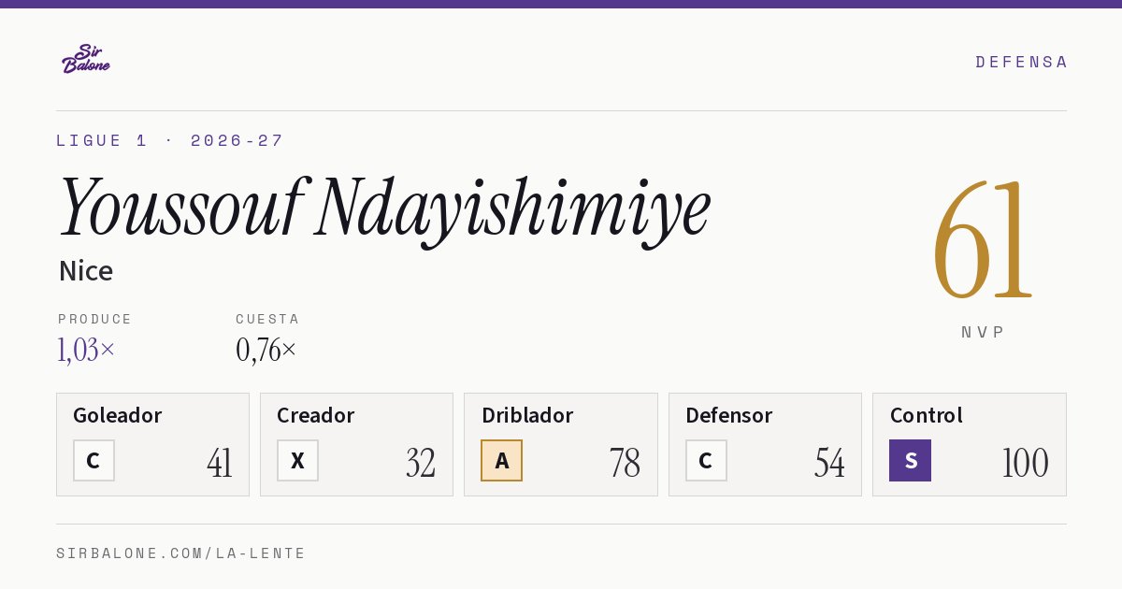Click the Defensor score 54
Screen dimensions: 1122x589
(829, 463)
